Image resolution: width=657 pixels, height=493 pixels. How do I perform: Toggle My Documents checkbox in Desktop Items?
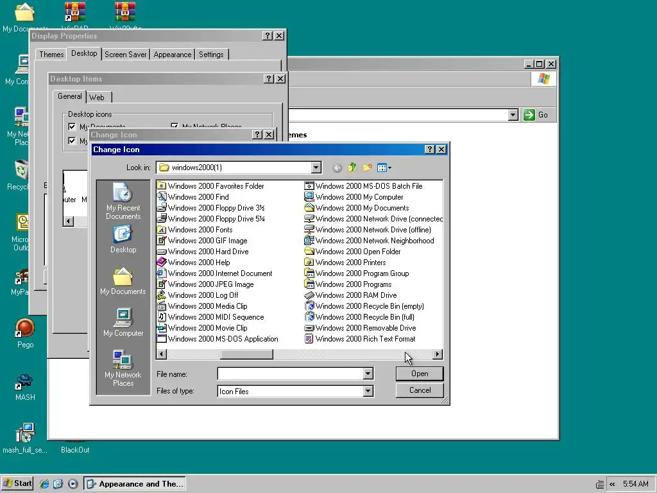(x=72, y=126)
